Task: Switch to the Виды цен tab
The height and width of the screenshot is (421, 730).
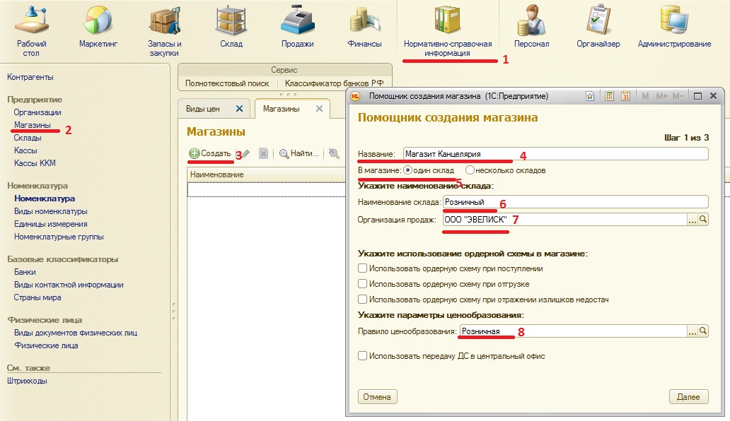Action: 204,109
